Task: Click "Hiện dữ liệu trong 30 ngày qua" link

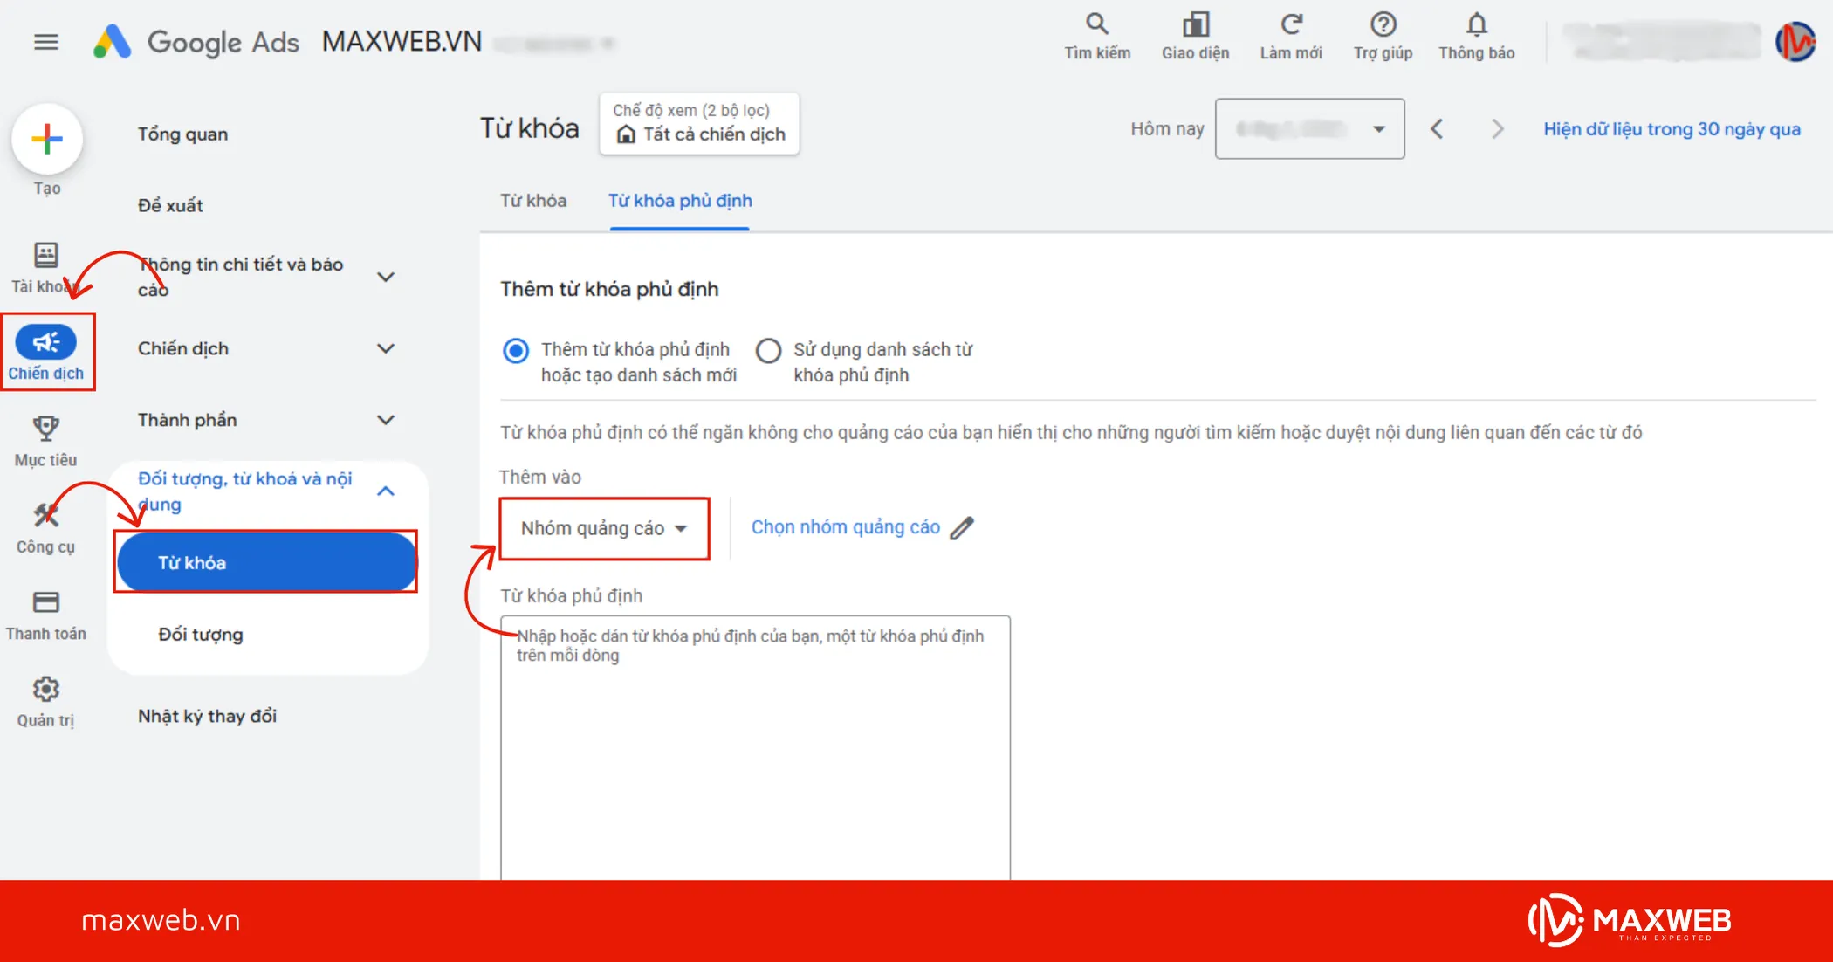Action: tap(1671, 129)
